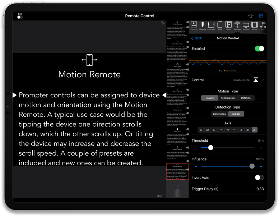Click the Motion Remote thumbnail in script overview
The image size is (279, 216).
(177, 171)
